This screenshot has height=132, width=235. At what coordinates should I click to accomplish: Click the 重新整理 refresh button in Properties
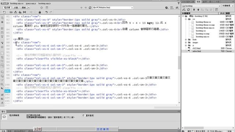(88, 115)
